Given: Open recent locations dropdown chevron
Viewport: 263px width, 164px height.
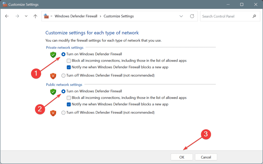Looking at the screenshot, I should point(26,16).
